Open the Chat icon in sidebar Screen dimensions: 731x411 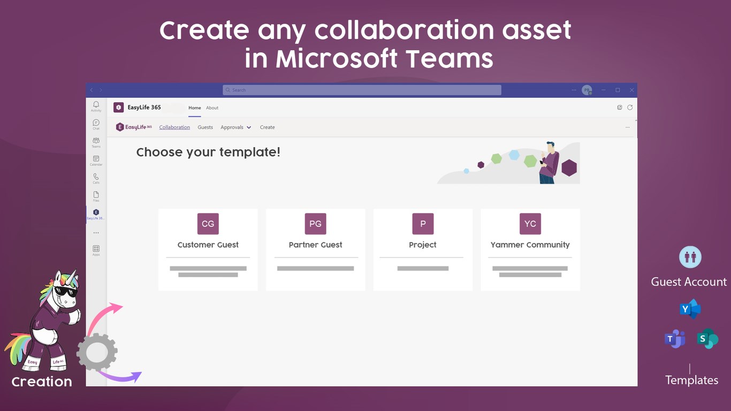(x=96, y=124)
